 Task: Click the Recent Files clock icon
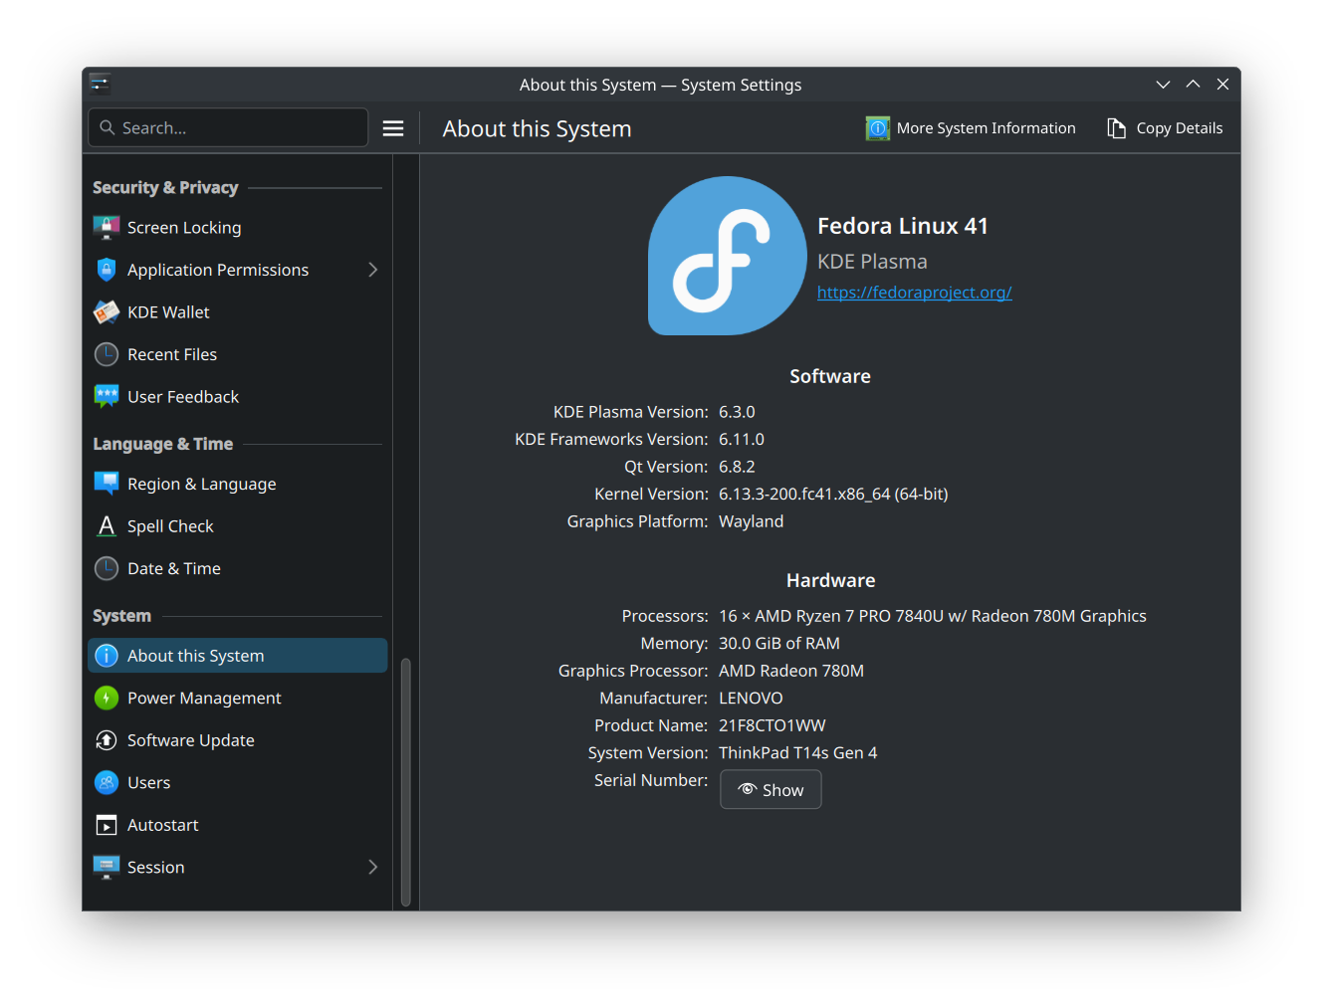point(107,354)
